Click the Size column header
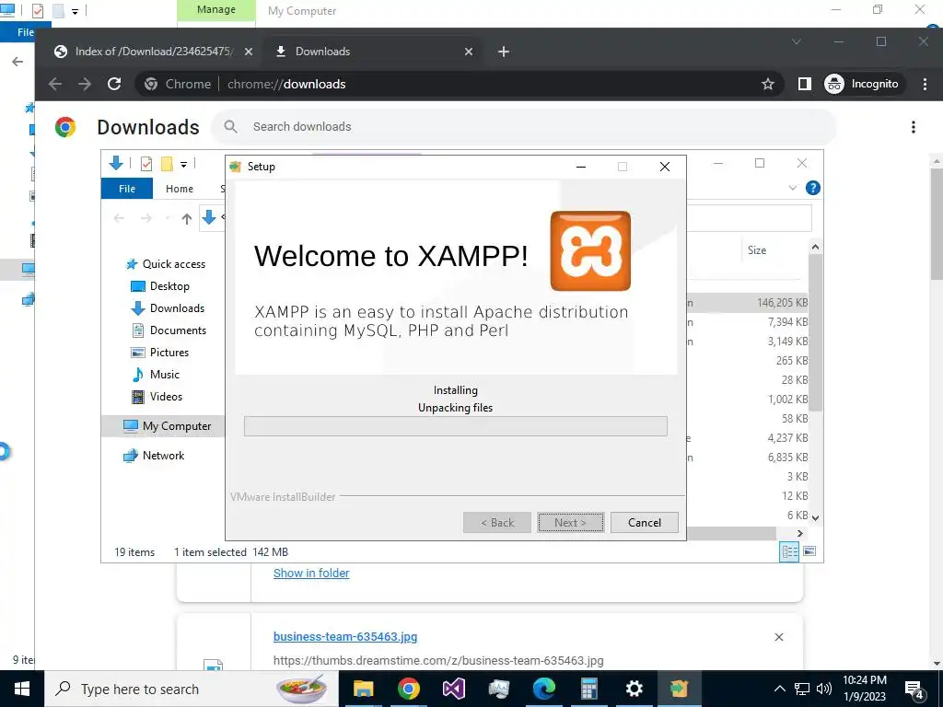Image resolution: width=943 pixels, height=707 pixels. click(757, 250)
